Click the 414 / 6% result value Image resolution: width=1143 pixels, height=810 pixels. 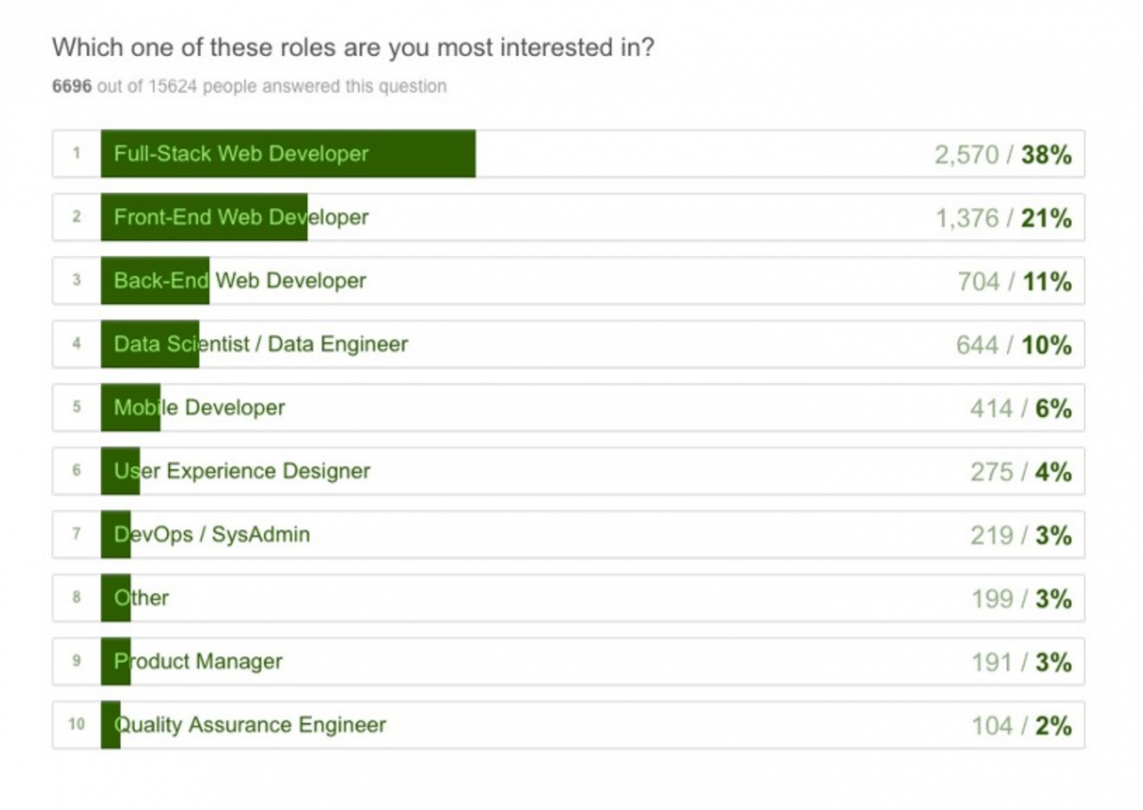[1021, 408]
